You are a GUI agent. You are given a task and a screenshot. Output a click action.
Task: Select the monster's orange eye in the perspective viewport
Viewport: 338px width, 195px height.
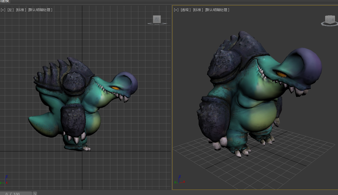tap(281, 74)
